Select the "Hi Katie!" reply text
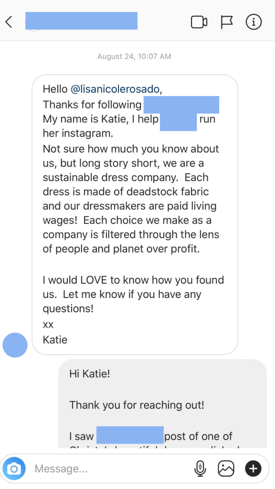The height and width of the screenshot is (489, 275). coord(90,373)
